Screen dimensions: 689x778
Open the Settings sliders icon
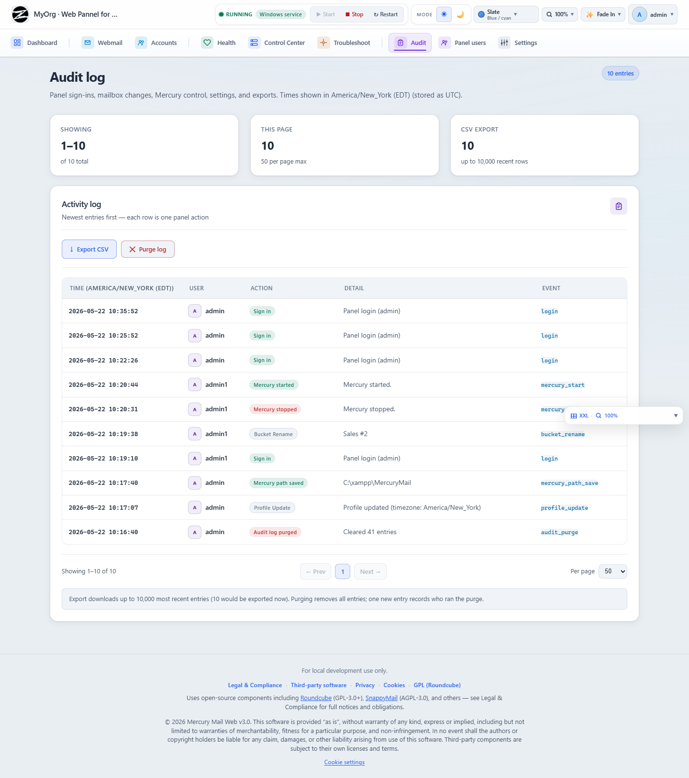point(504,43)
